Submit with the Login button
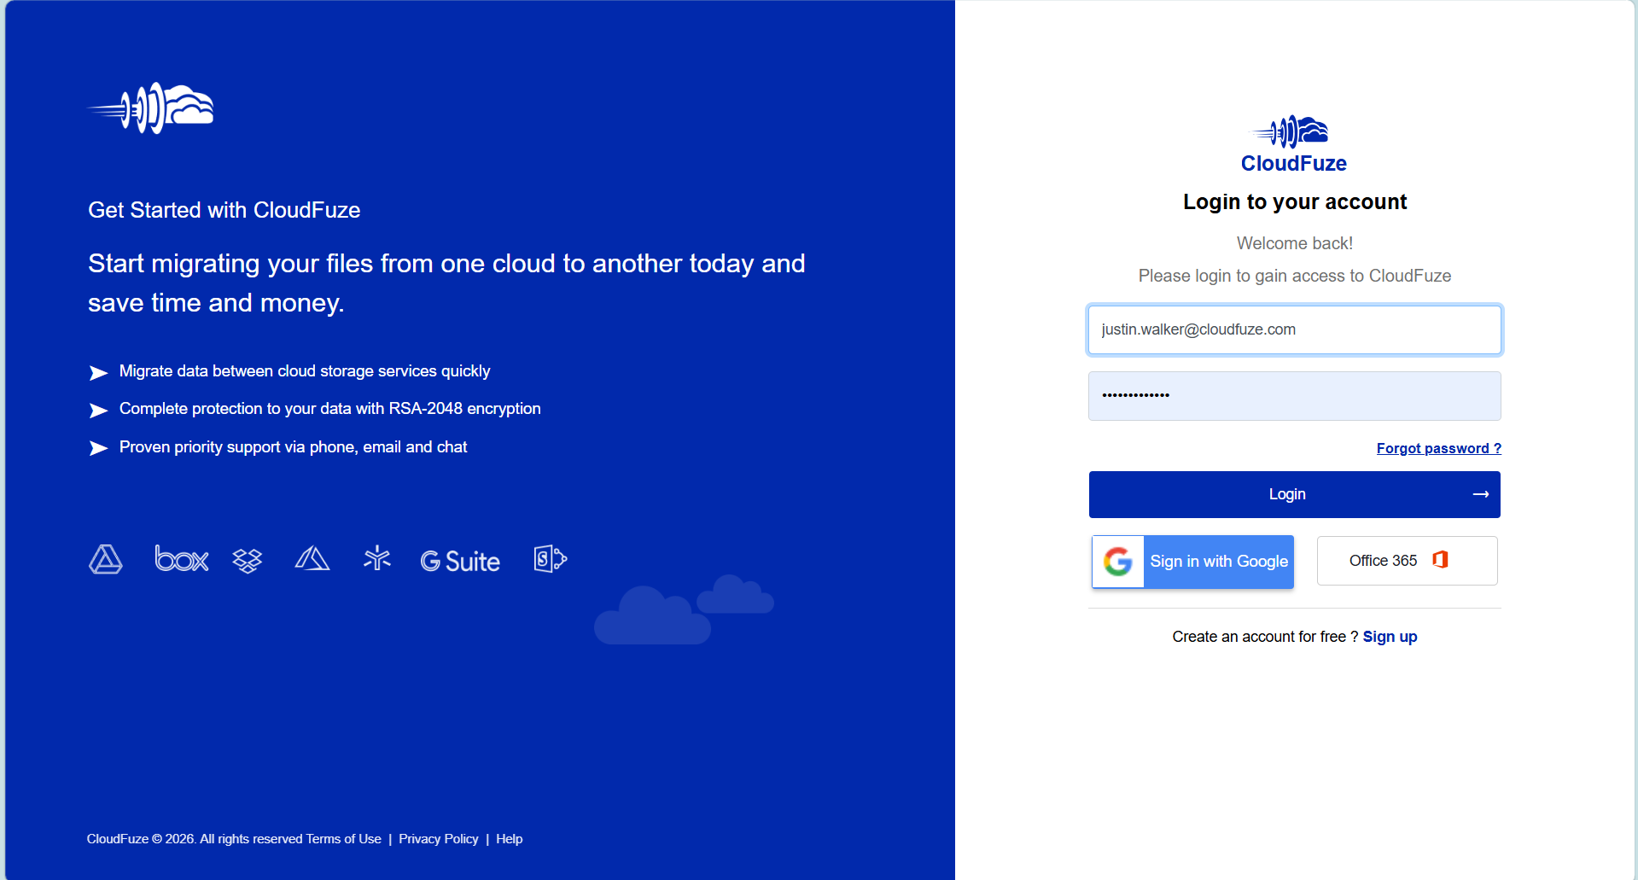The image size is (1638, 880). pyautogui.click(x=1295, y=494)
